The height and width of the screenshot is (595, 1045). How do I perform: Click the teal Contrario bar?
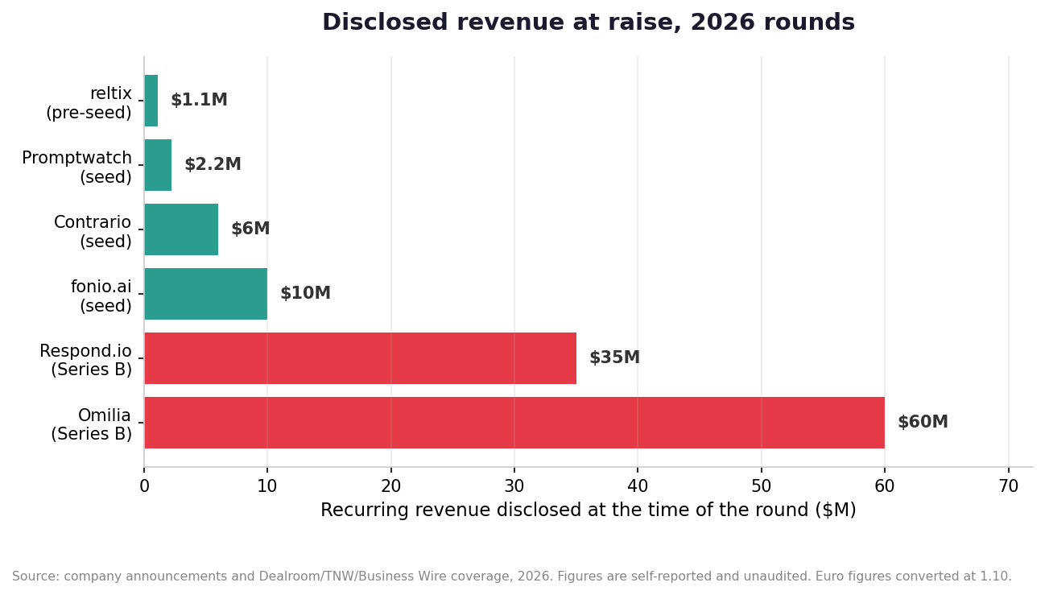181,229
